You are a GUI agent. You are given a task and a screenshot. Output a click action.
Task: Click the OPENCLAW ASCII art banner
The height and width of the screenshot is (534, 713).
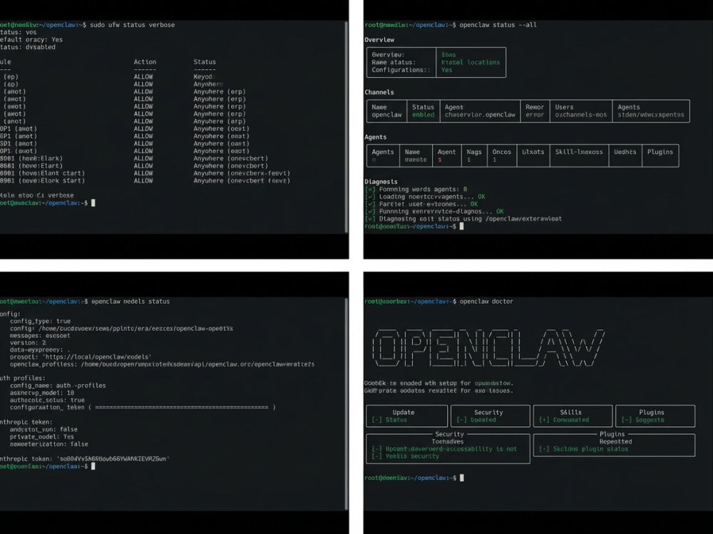coord(488,348)
